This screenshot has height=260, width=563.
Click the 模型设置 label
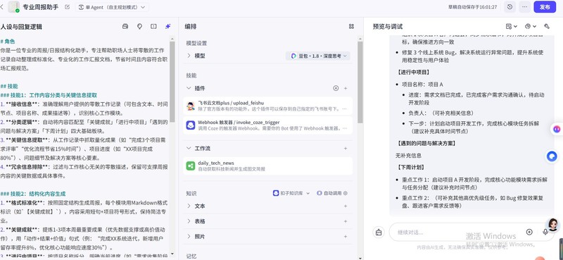(196, 43)
